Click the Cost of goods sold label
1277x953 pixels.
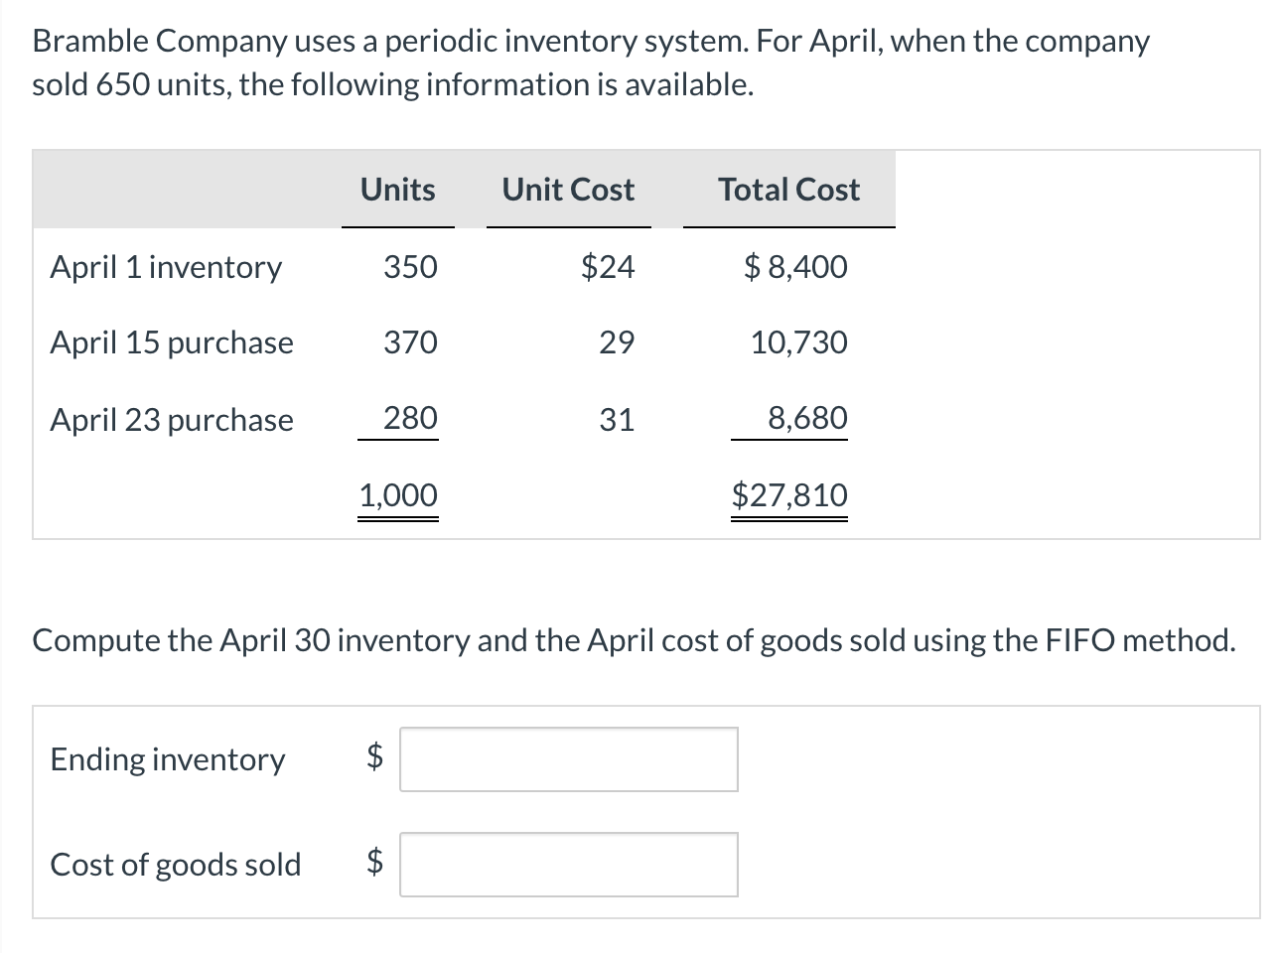coord(176,865)
